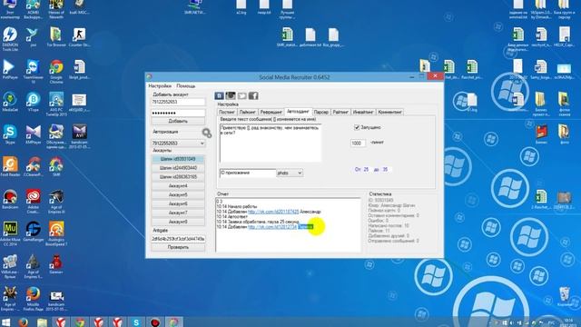
Task: Open GameRanger desktop shortcut
Action: (x=33, y=233)
